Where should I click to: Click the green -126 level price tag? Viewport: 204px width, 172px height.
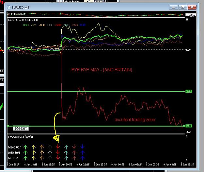(189, 91)
